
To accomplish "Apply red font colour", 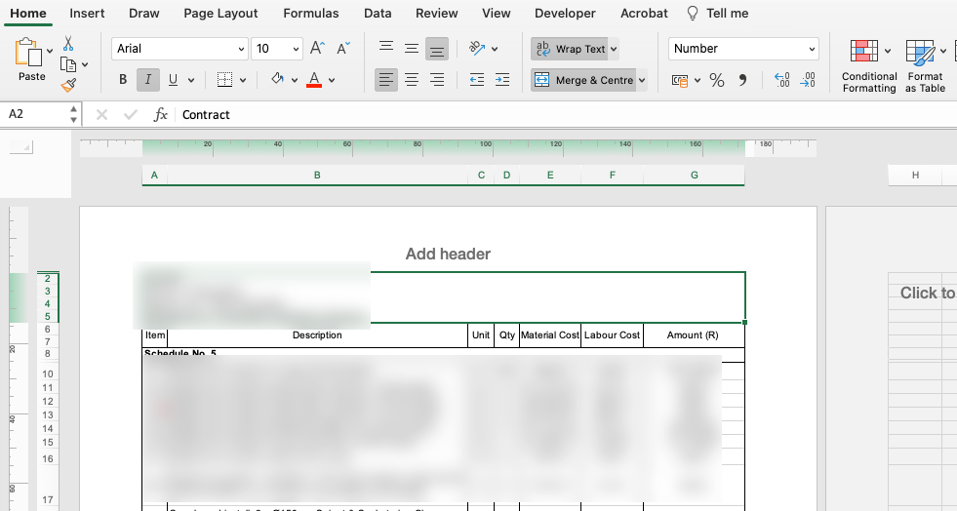I will (314, 80).
